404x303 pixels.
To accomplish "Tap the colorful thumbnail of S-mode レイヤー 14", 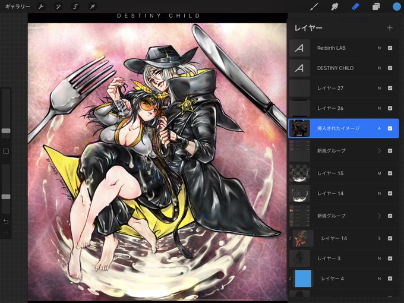I will 303,238.
